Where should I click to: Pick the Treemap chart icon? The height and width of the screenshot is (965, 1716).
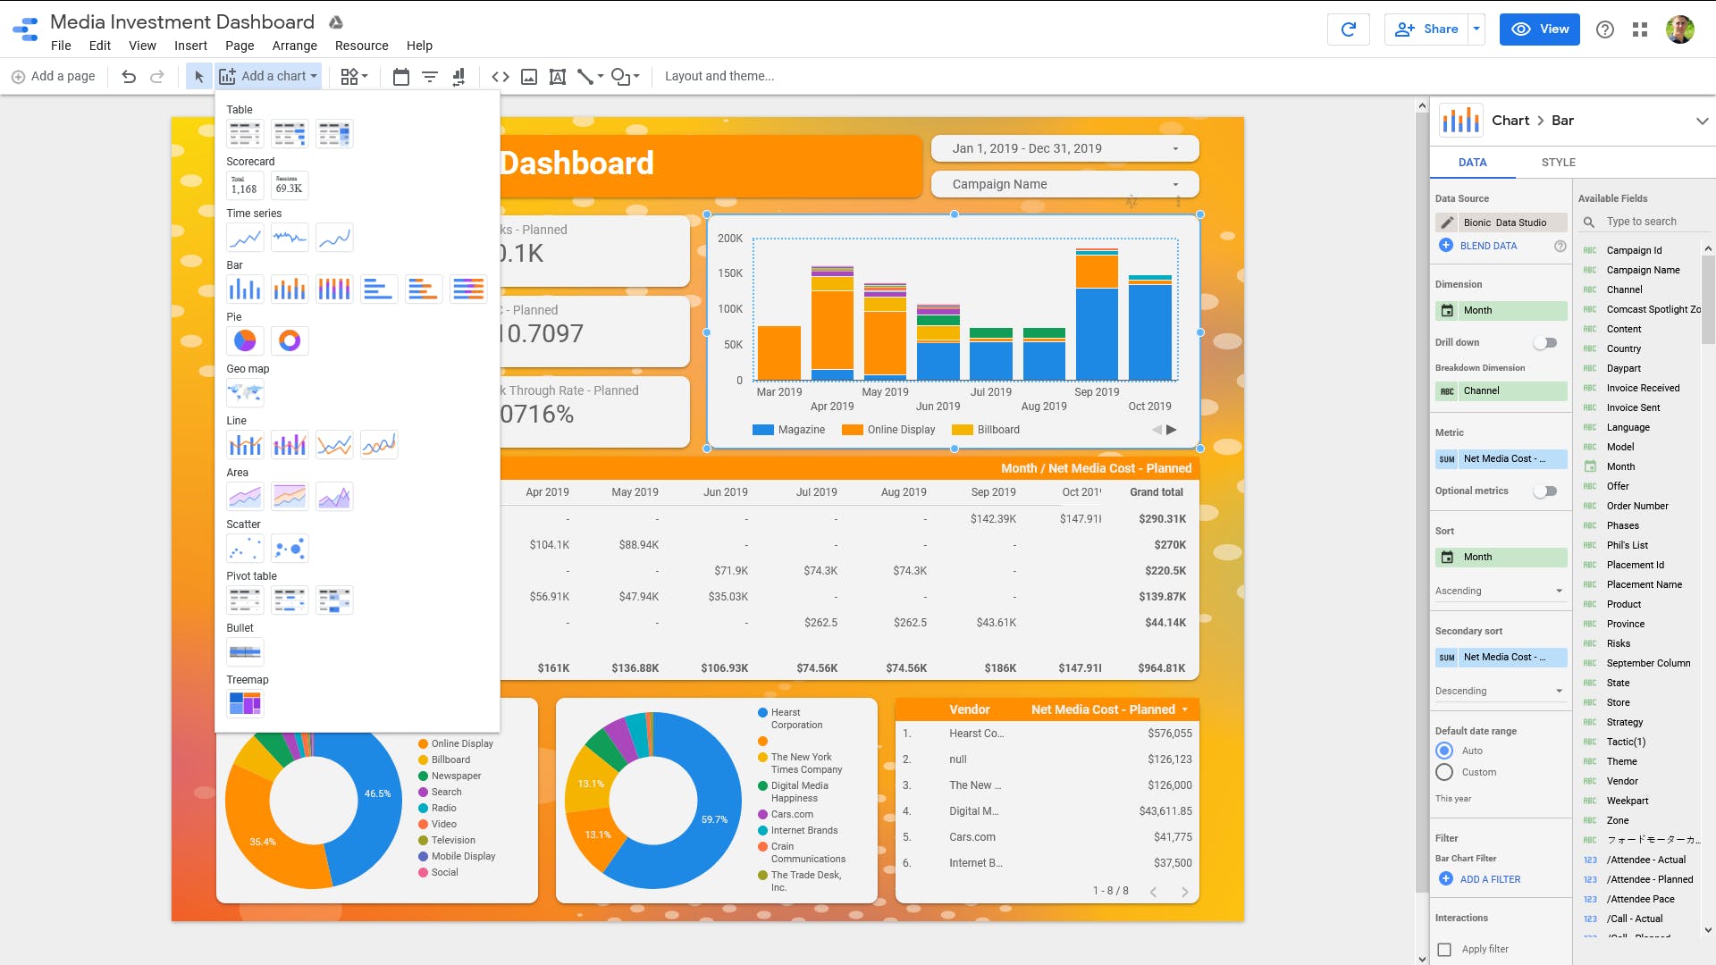[x=245, y=703]
